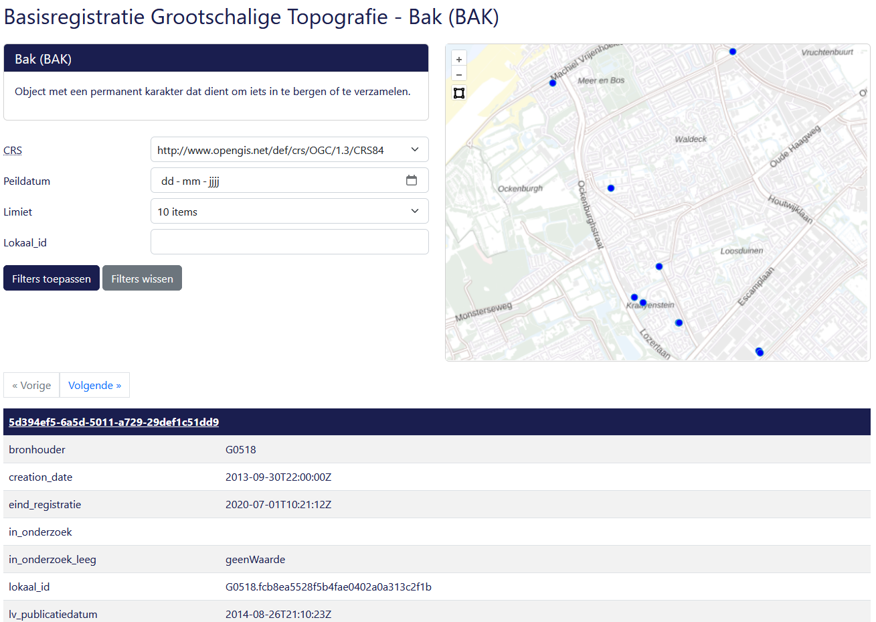
Task: Expand the CRS dropdown
Action: [x=289, y=150]
